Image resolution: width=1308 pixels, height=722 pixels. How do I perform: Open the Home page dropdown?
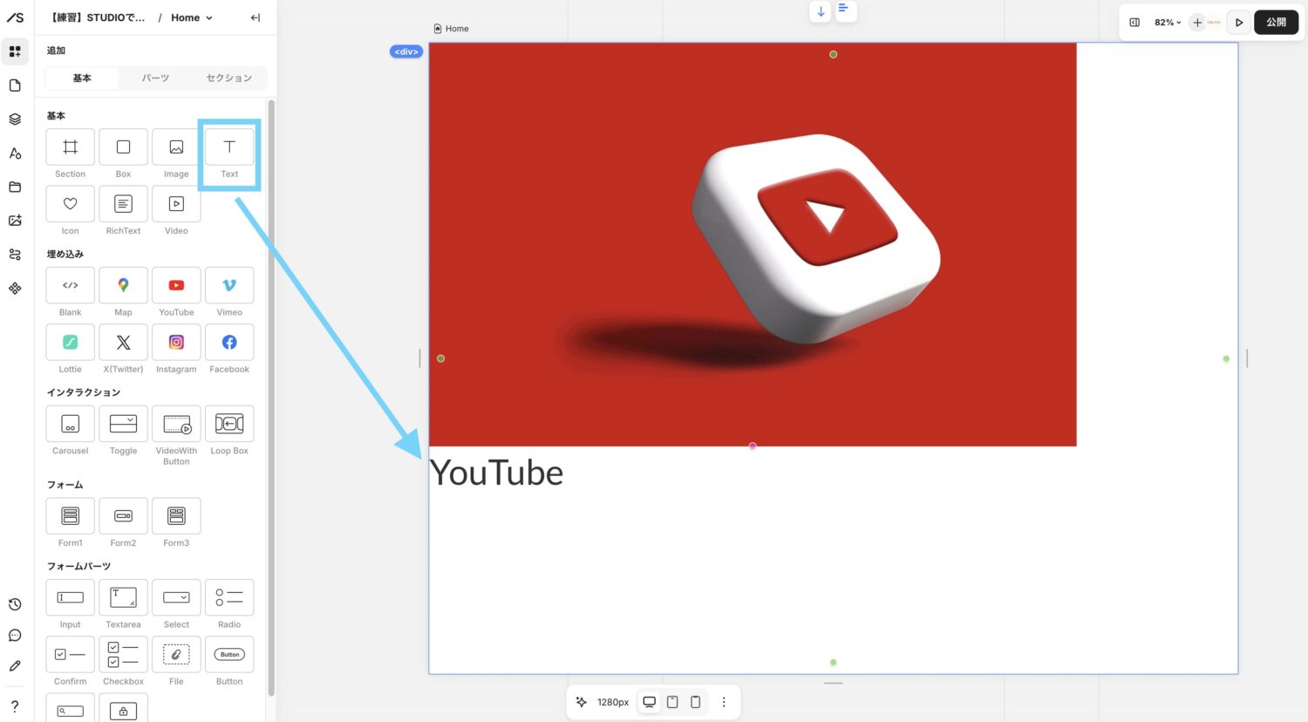point(192,17)
